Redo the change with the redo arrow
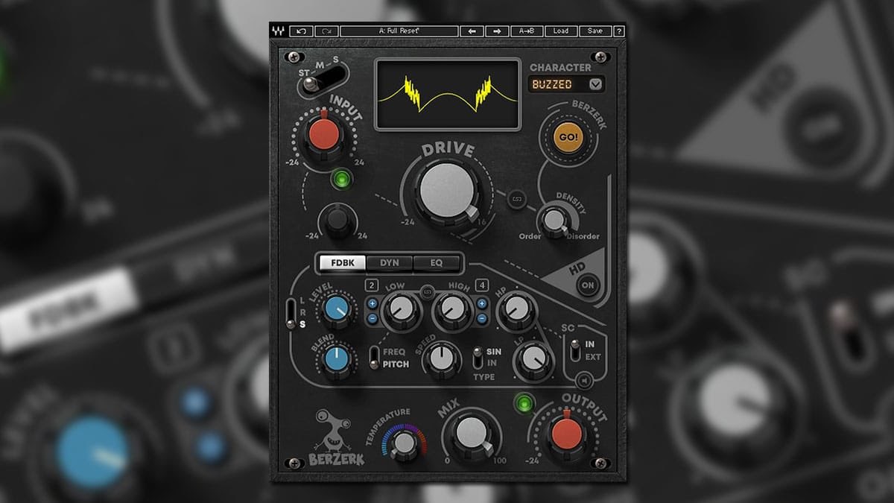The image size is (894, 503). click(x=326, y=31)
